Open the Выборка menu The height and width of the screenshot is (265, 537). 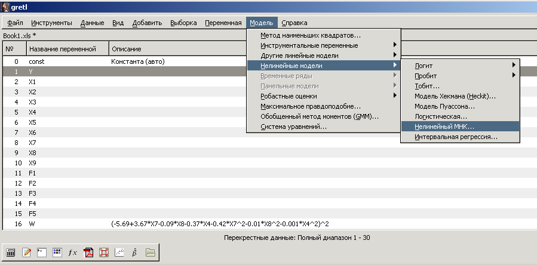[183, 23]
